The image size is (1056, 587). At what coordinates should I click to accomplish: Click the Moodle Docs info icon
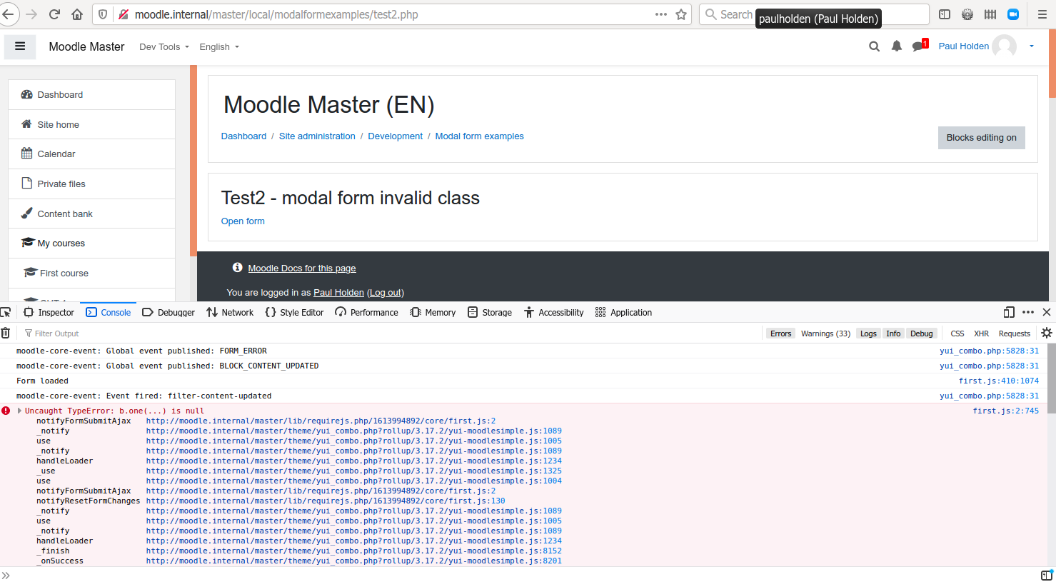point(237,268)
